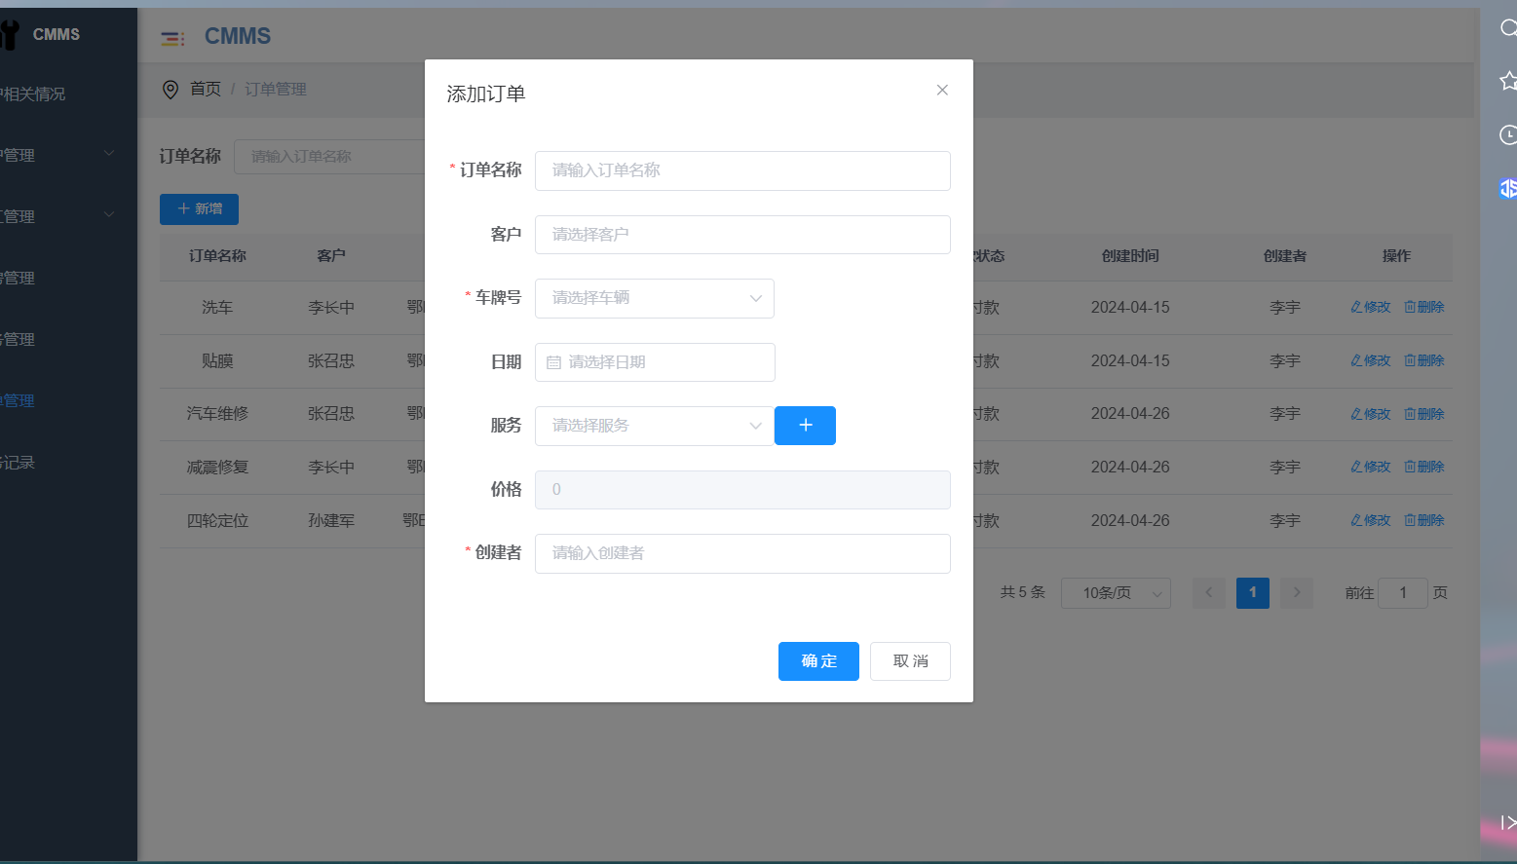This screenshot has width=1517, height=864.
Task: Click the clock history icon in right edge bar
Action: [1508, 134]
